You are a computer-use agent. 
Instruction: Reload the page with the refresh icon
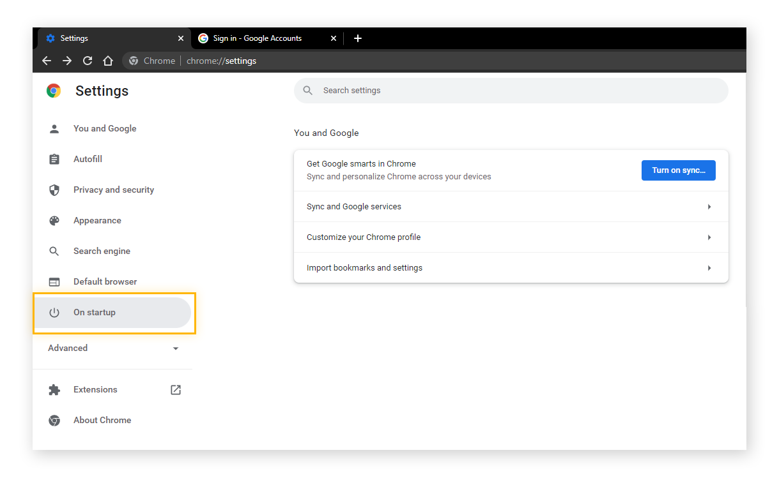(88, 60)
